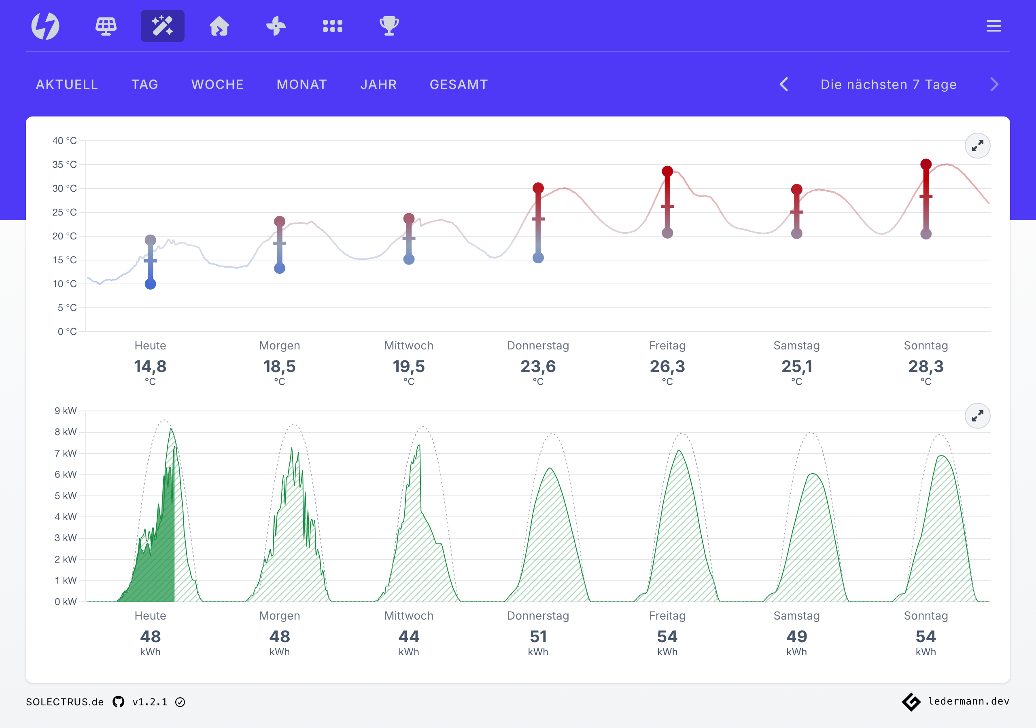Go to previous period with left chevron
This screenshot has height=728, width=1036.
[784, 85]
